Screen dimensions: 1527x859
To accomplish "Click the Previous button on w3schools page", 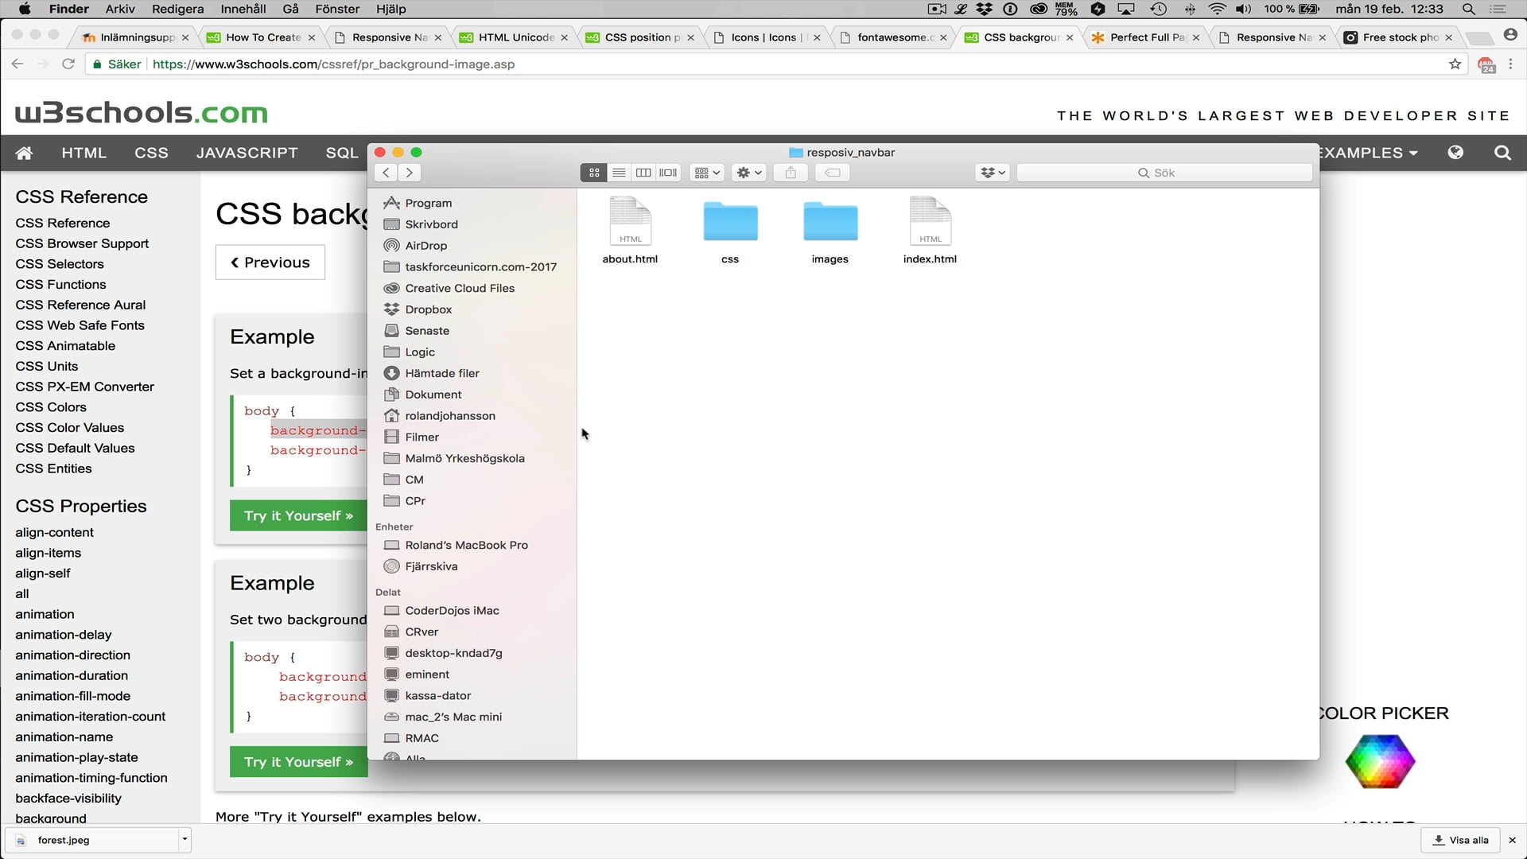I will [270, 262].
